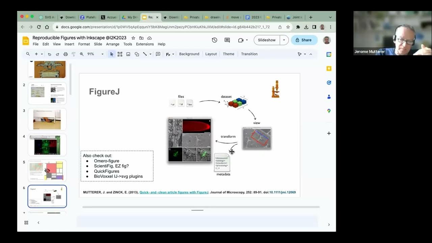Open Google Tasks in side panel

click(x=329, y=83)
